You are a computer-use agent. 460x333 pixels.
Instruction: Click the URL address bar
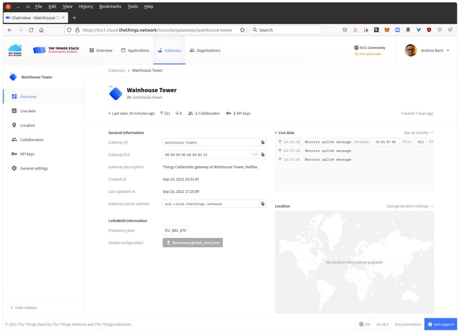click(157, 30)
